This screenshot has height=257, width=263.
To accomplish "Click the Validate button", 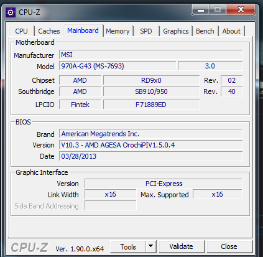I will click(181, 246).
